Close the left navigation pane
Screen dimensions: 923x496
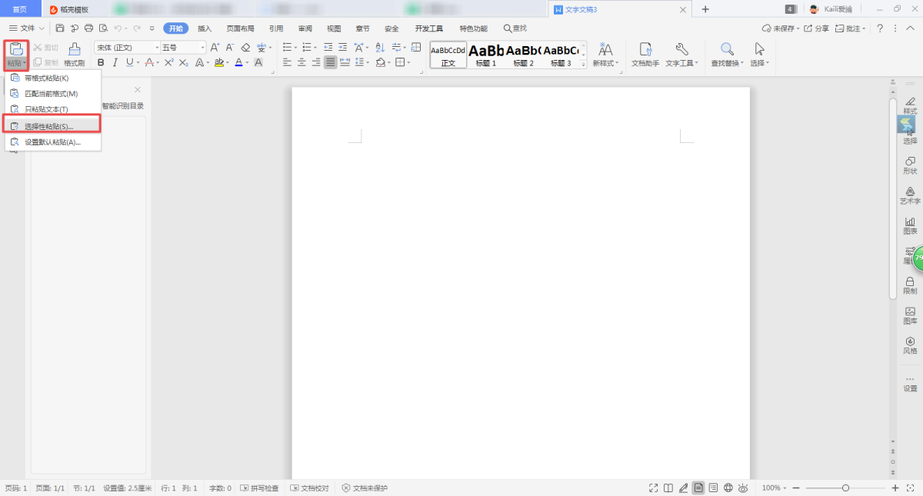(x=138, y=90)
